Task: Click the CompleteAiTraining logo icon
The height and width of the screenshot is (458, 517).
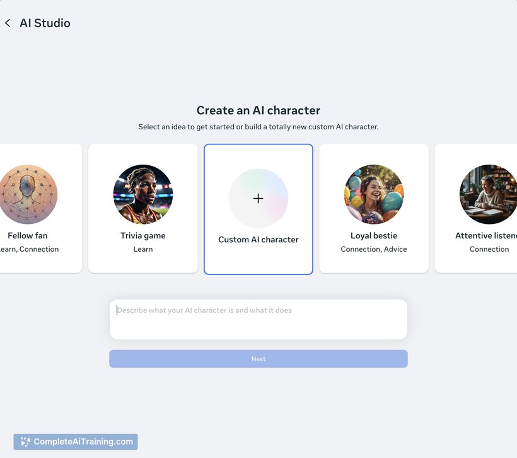Action: (25, 442)
